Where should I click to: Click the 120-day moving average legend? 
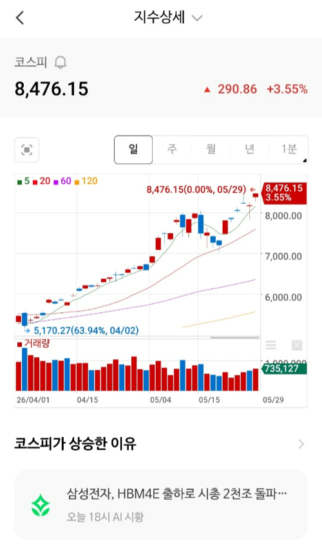tap(86, 181)
